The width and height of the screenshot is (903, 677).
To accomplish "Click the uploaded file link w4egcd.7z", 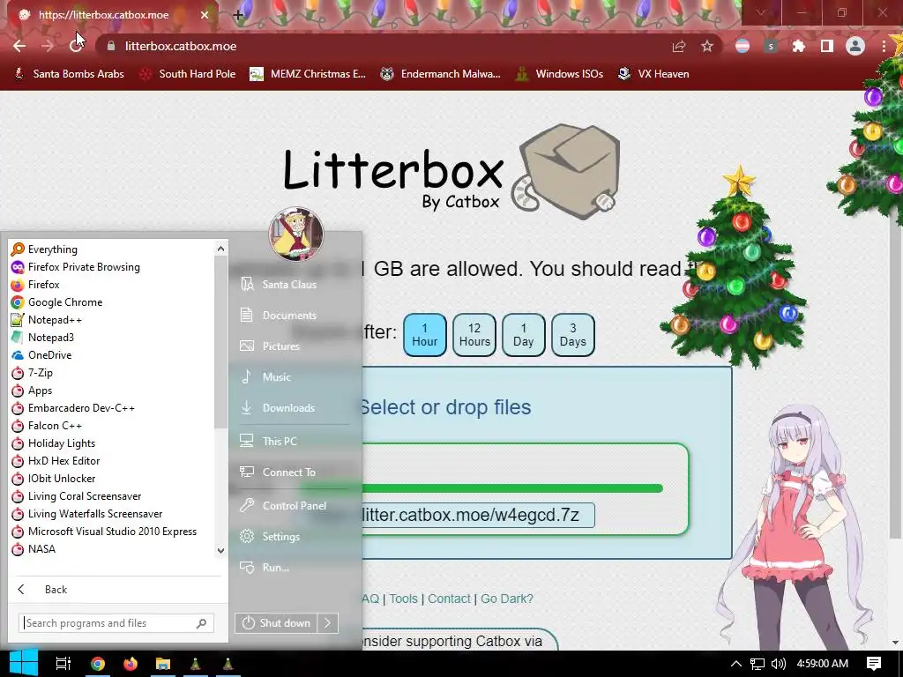I will coord(478,515).
